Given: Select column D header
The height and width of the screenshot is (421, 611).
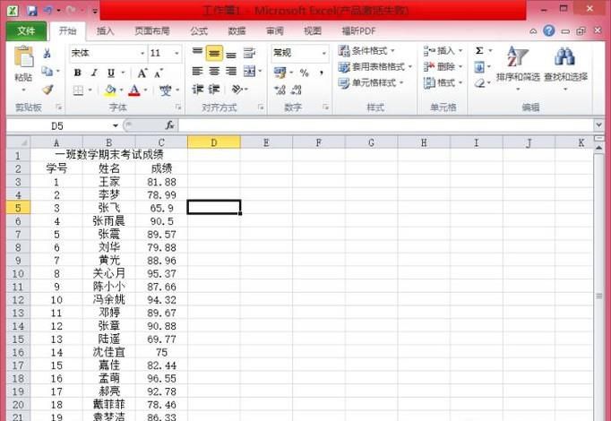Looking at the screenshot, I should pyautogui.click(x=214, y=142).
